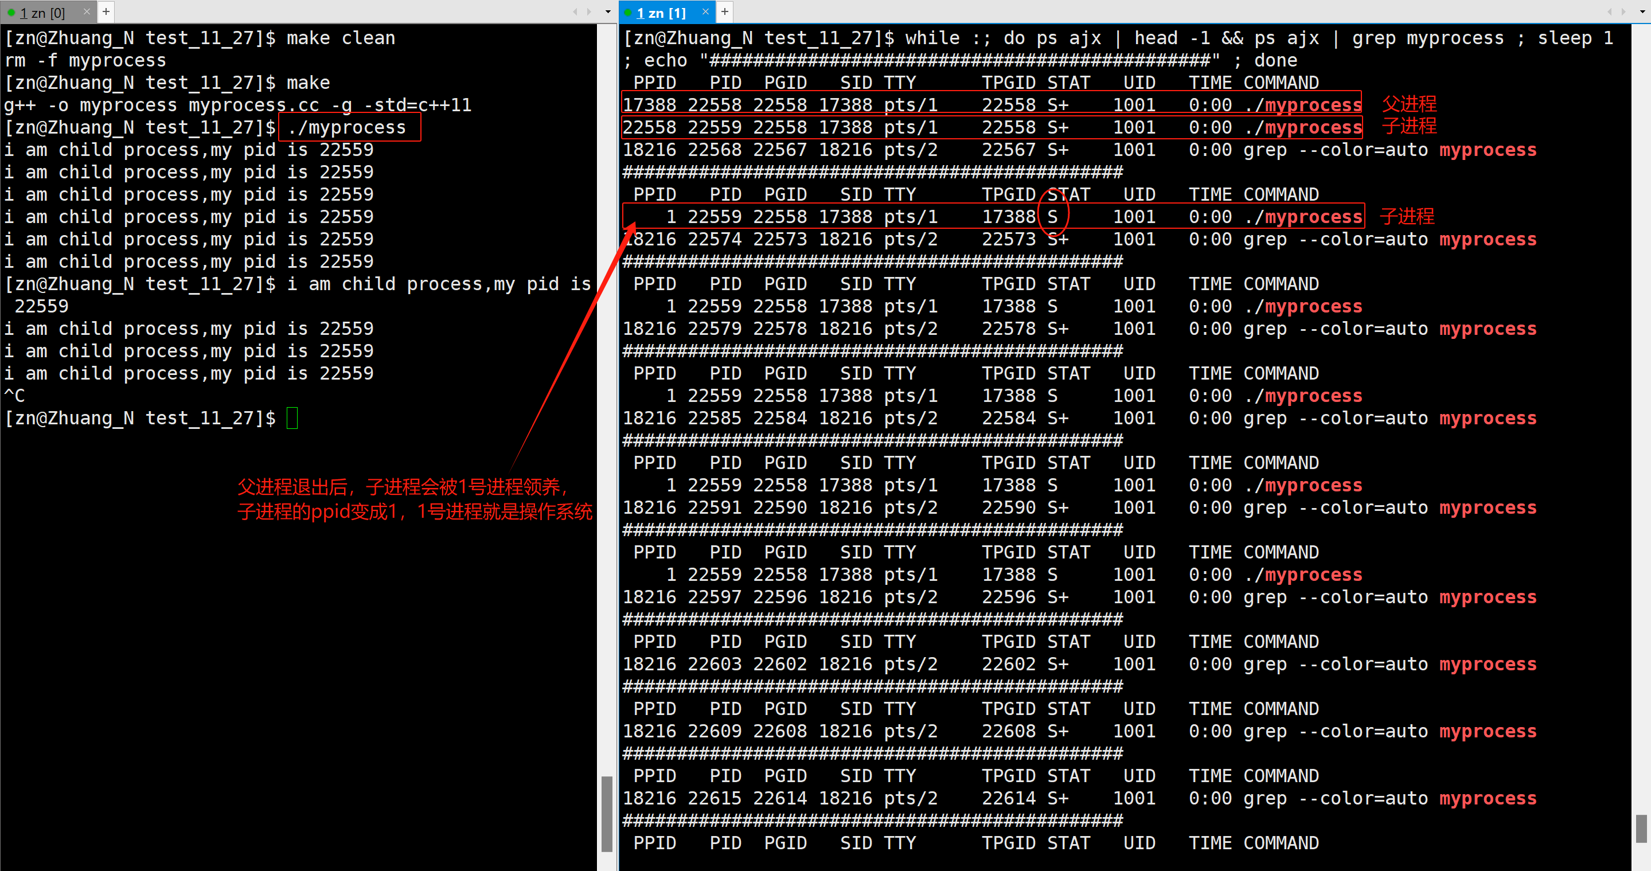Image resolution: width=1651 pixels, height=871 pixels.
Task: Add a new tab in the right pane
Action: [725, 11]
